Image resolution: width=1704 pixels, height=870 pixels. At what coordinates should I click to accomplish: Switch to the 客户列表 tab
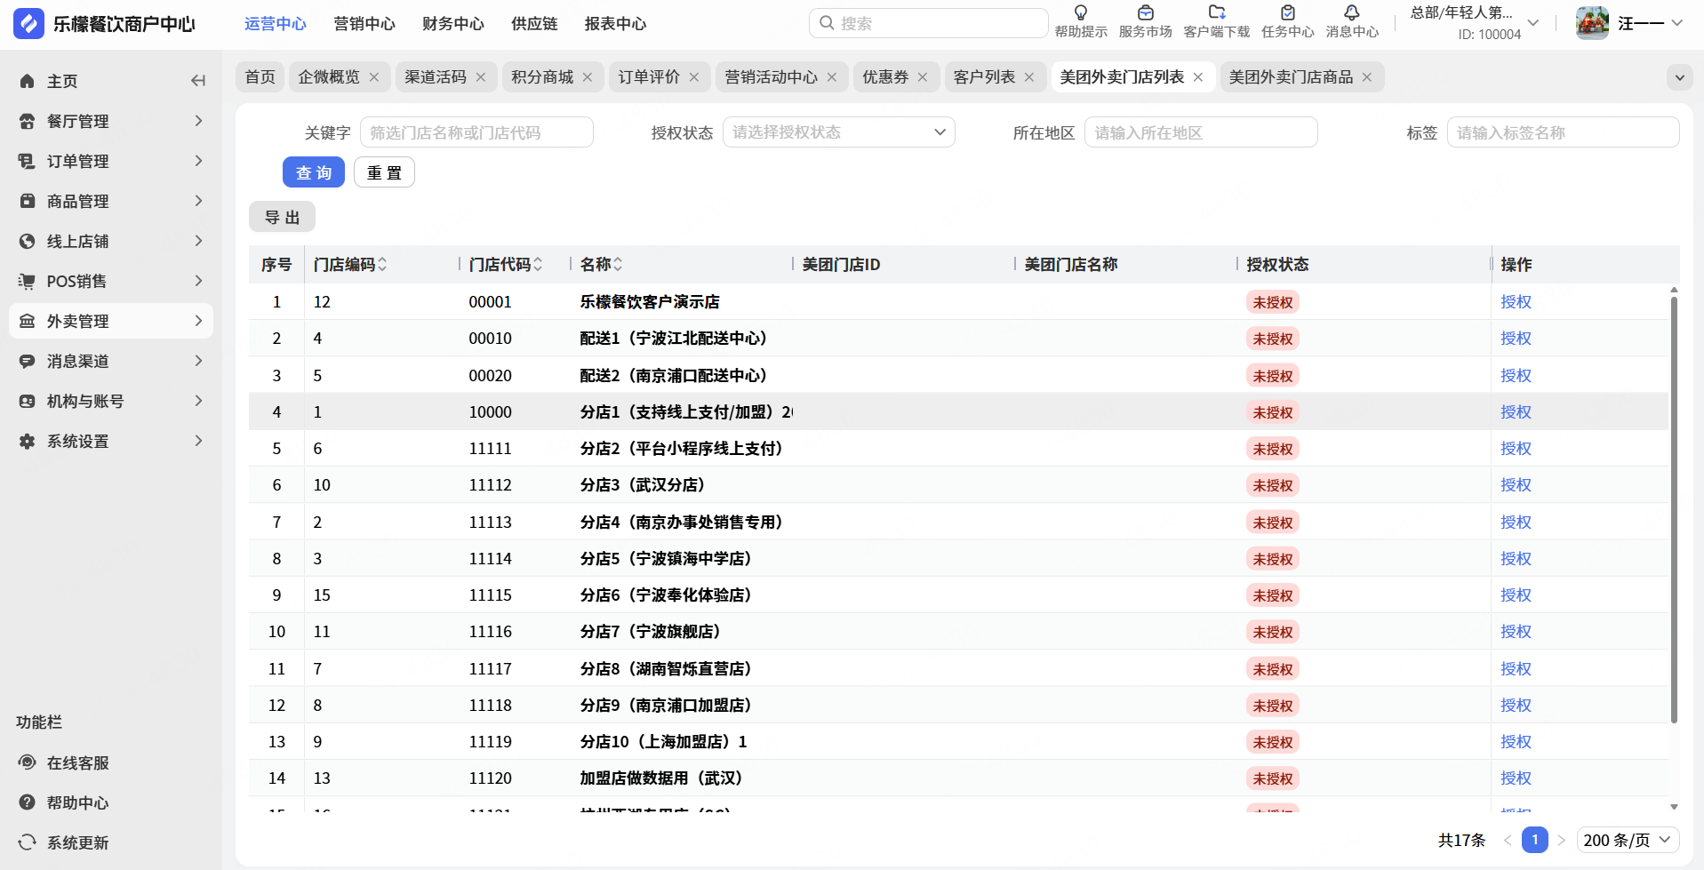click(x=984, y=77)
